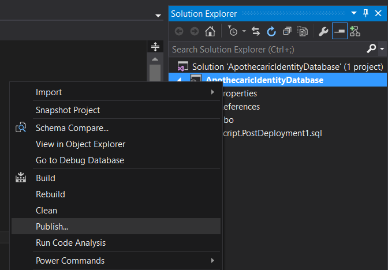Refresh the Solution Explorer tree
This screenshot has width=388, height=270.
tap(271, 32)
